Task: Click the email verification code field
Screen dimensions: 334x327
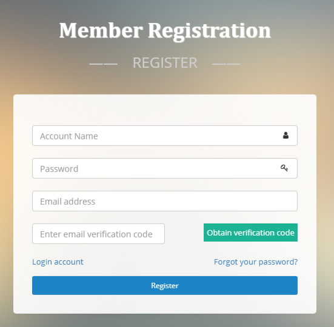Action: click(x=98, y=234)
